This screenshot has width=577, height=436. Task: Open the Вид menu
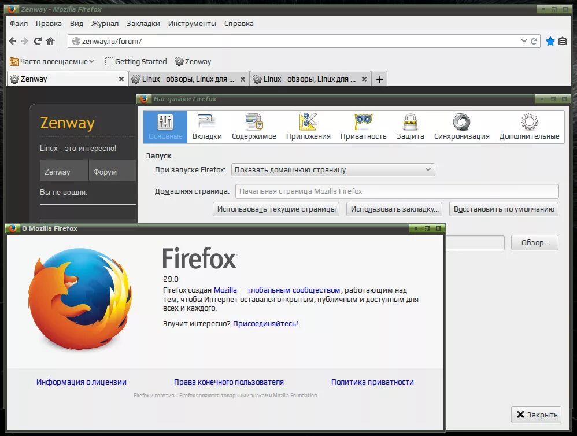(76, 24)
